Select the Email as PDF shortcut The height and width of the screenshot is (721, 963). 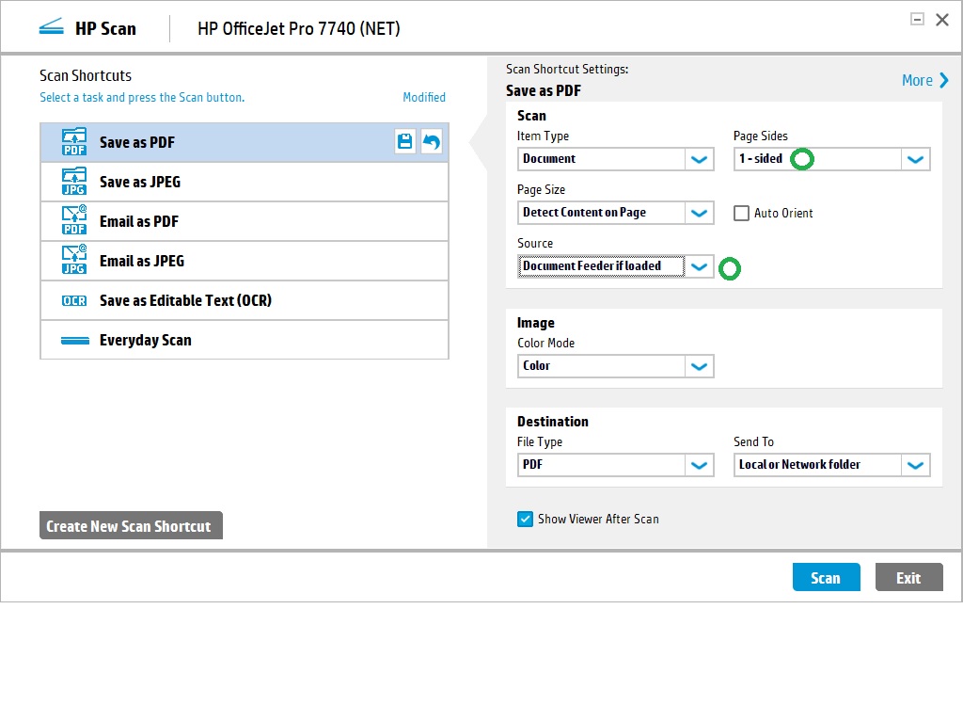click(x=244, y=221)
